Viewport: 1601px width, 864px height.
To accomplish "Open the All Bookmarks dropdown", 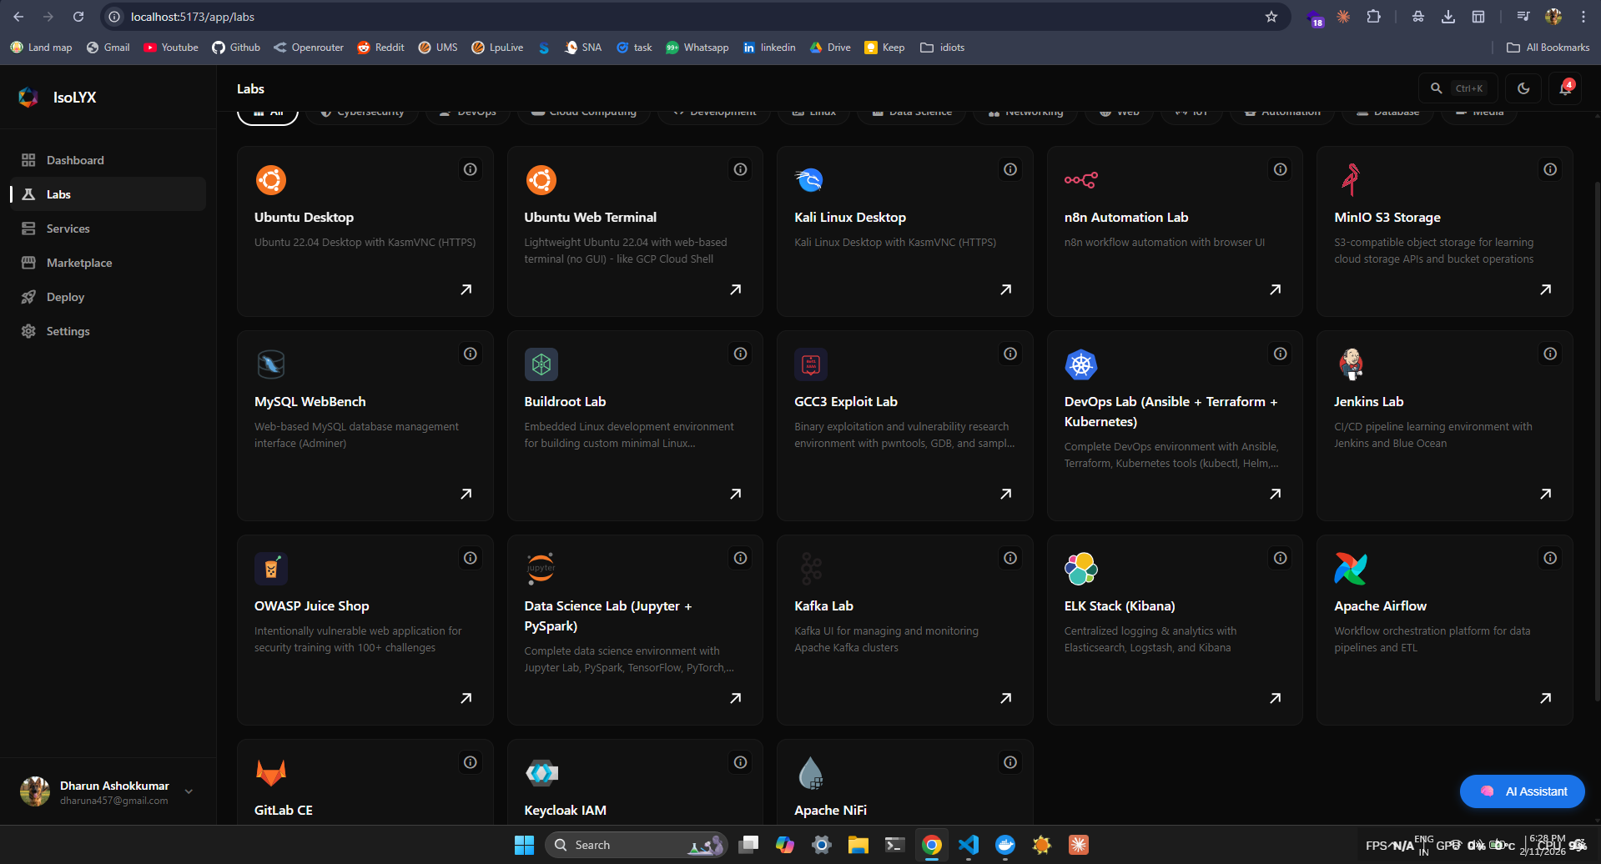I will [x=1548, y=48].
